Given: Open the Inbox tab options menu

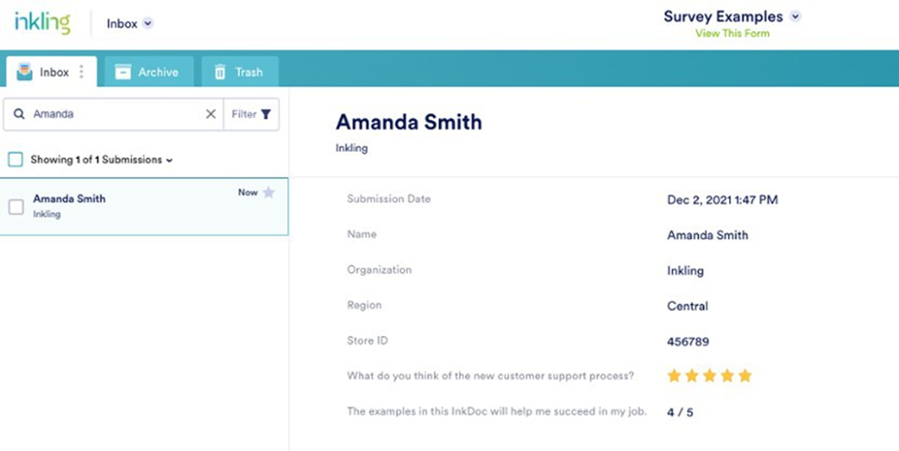Looking at the screenshot, I should click(x=82, y=73).
